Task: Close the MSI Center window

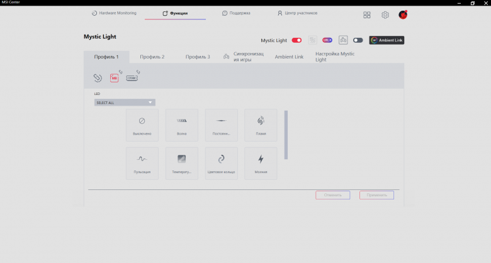Action: click(x=486, y=3)
